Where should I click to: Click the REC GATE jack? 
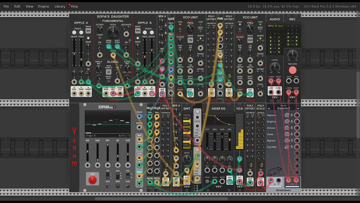(x=289, y=81)
